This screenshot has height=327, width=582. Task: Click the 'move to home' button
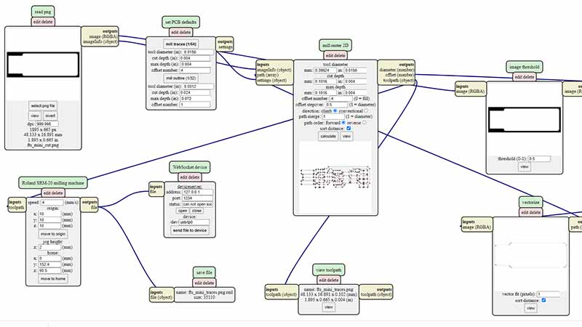53,279
